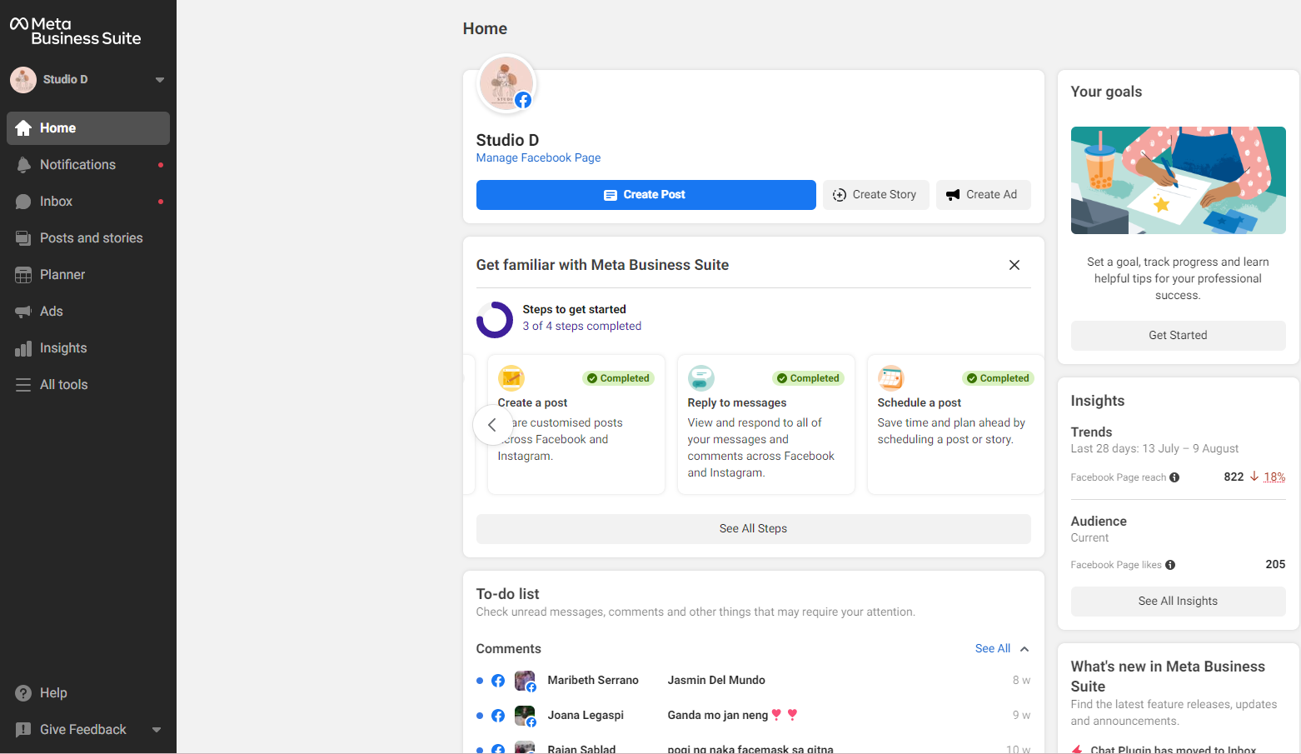Click the Help question mark icon

(23, 693)
